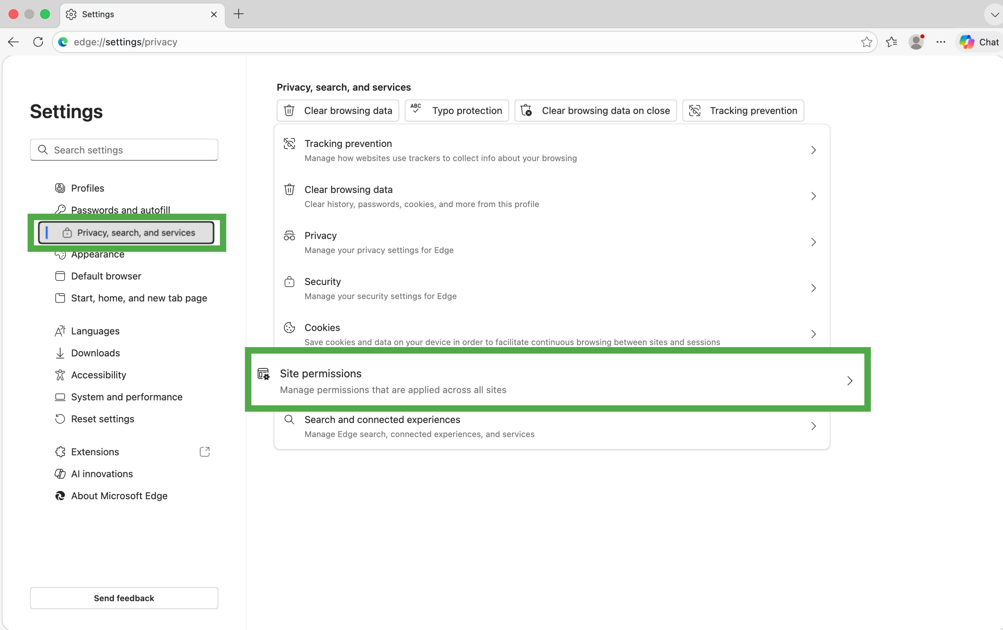Expand the Cookies row chevron

coord(813,334)
